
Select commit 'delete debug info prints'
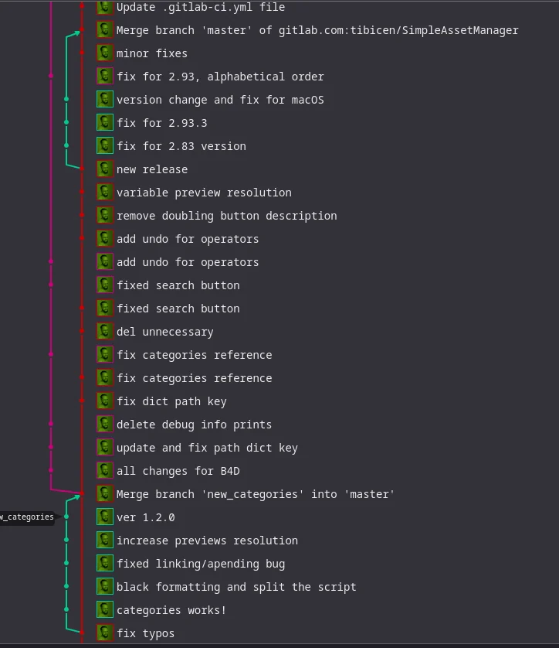(x=194, y=425)
